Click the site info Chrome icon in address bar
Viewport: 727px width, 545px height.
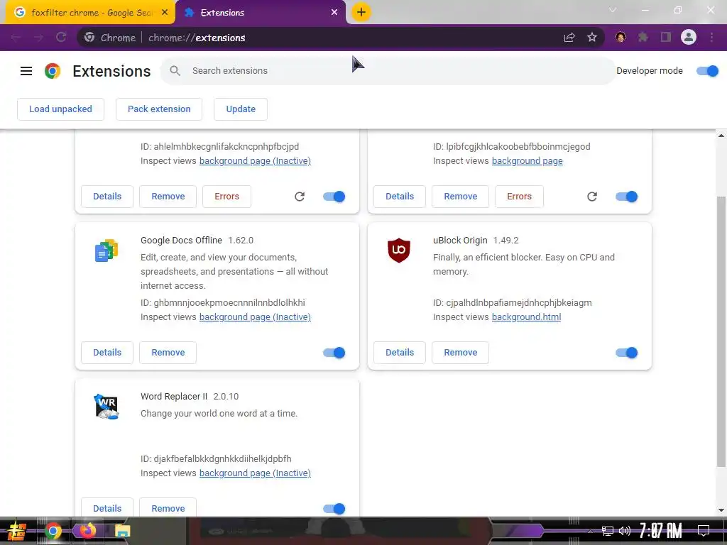pos(89,38)
